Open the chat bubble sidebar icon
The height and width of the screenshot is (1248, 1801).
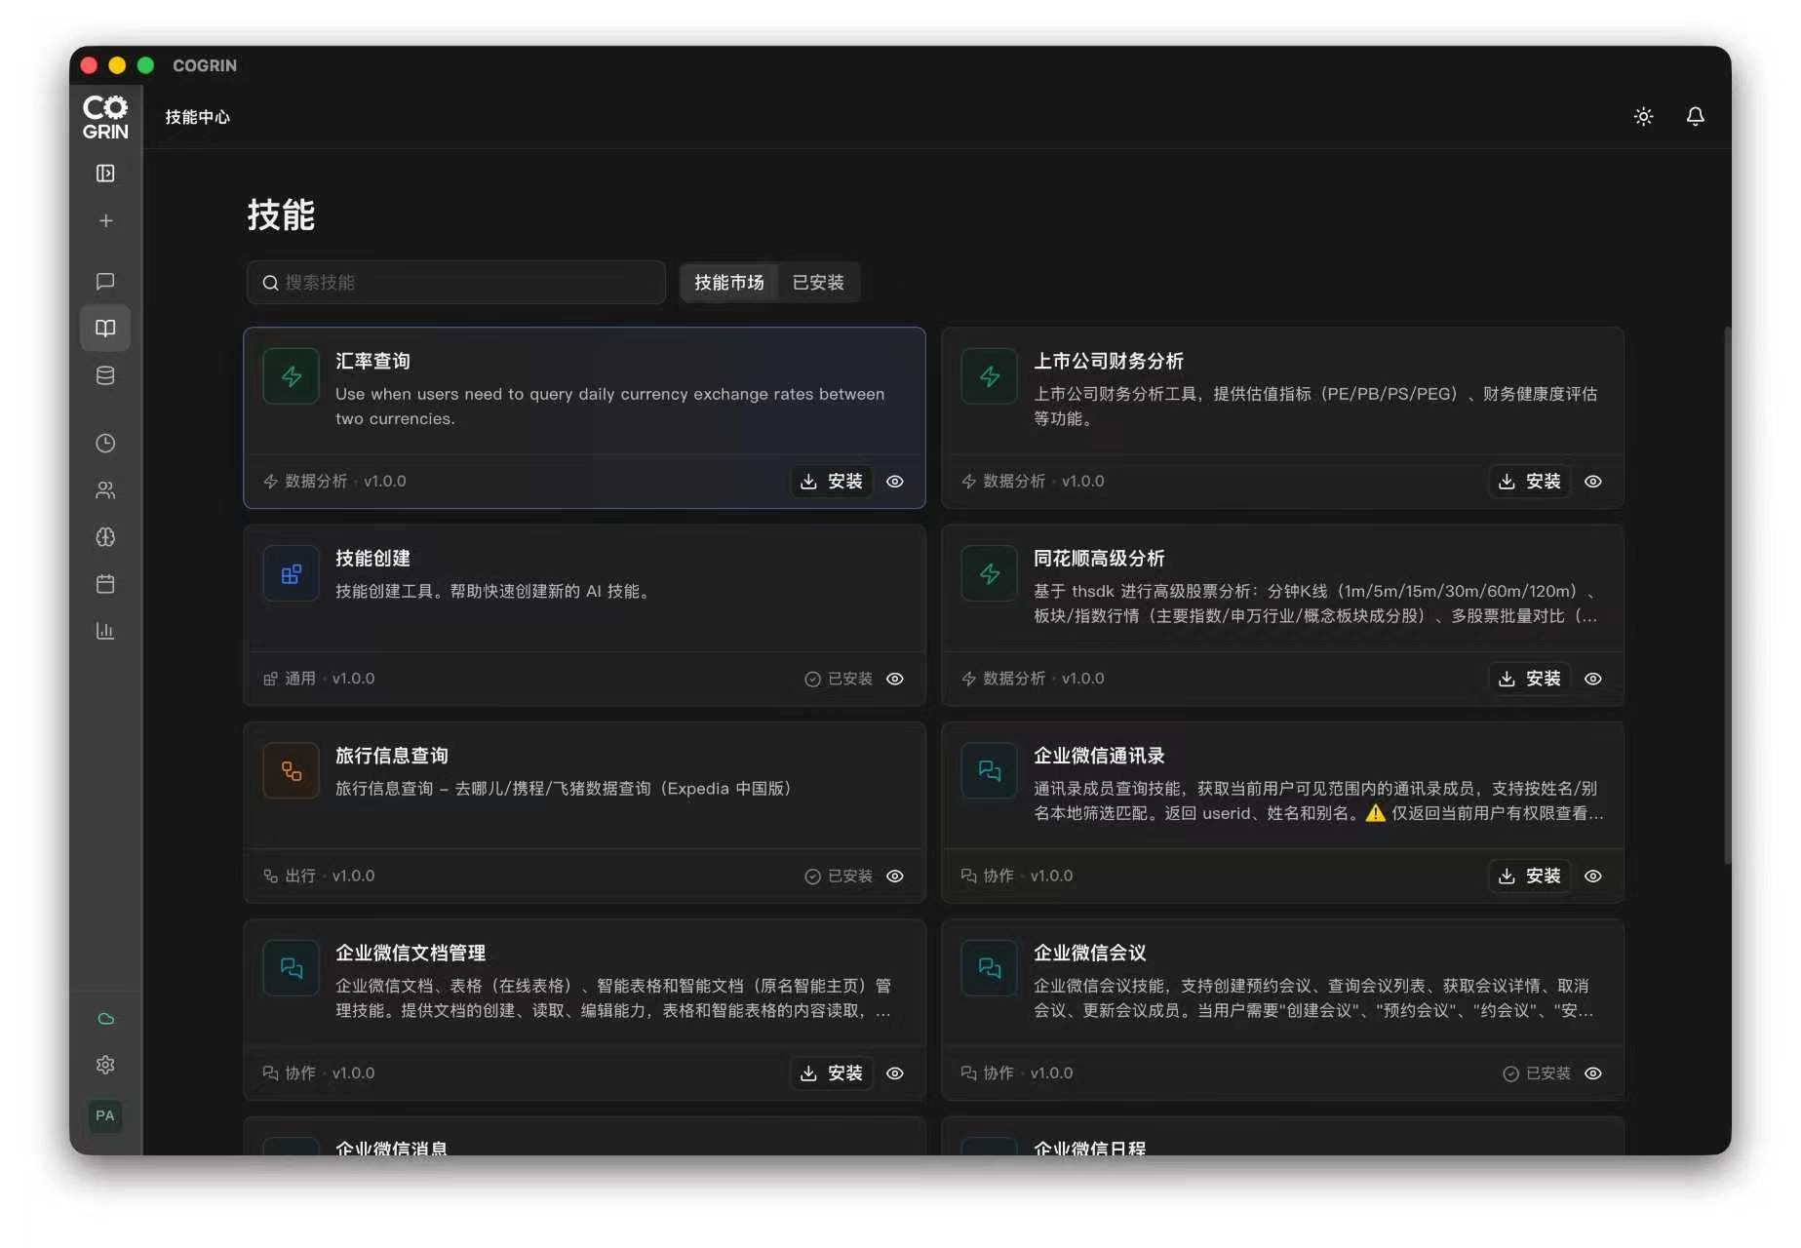[x=105, y=281]
